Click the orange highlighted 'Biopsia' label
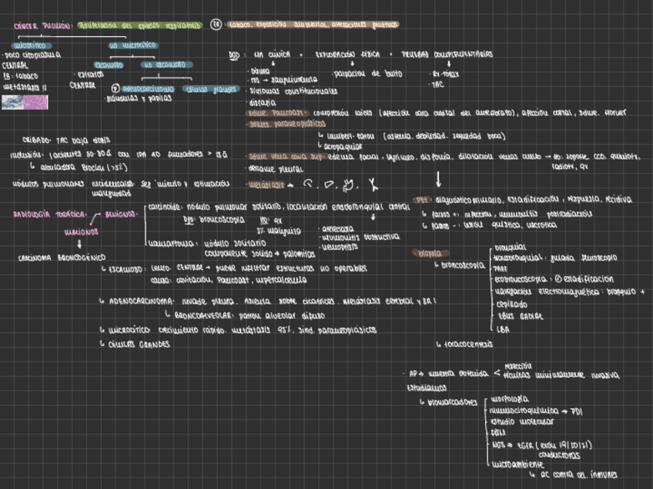The width and height of the screenshot is (653, 489). point(426,253)
